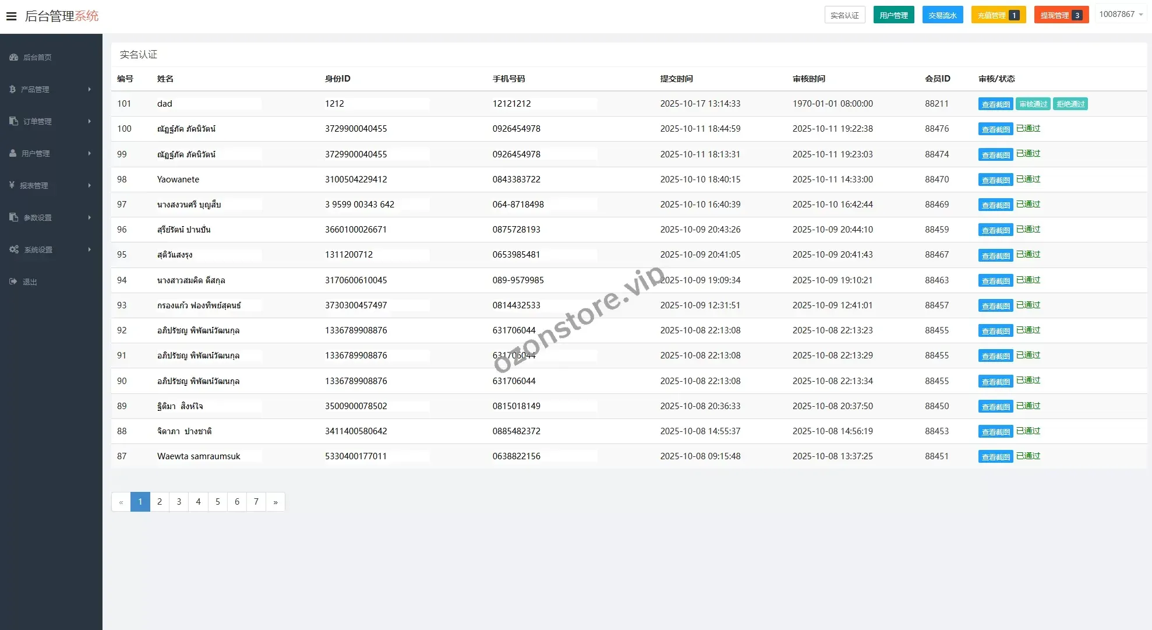Reject record 101 with 拒绝通过
The height and width of the screenshot is (630, 1152).
1070,104
